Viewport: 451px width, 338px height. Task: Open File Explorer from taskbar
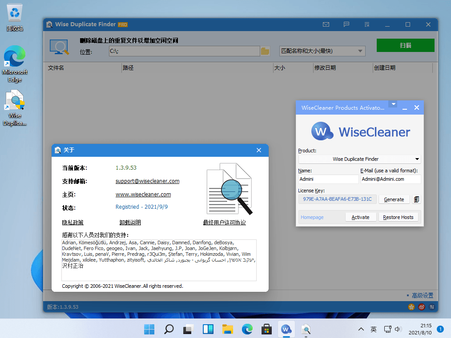(228, 329)
